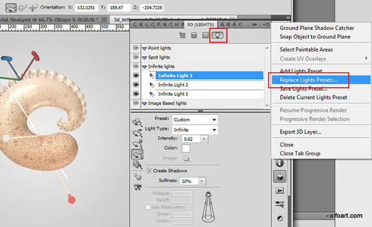This screenshot has height=227, width=372.
Task: Click the Softness 10% field
Action: tap(189, 181)
